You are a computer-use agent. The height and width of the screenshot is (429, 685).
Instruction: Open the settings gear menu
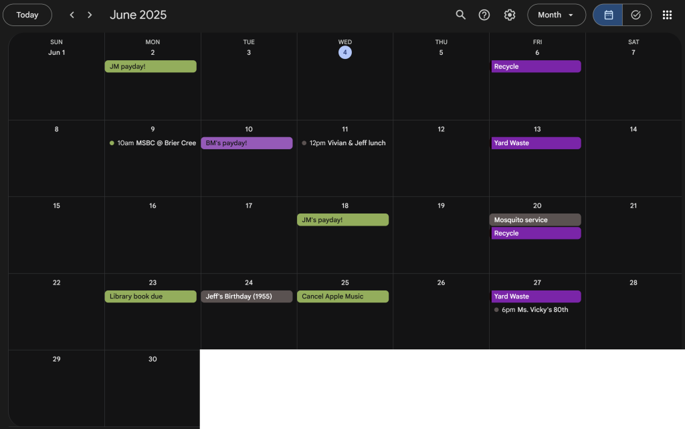[510, 15]
